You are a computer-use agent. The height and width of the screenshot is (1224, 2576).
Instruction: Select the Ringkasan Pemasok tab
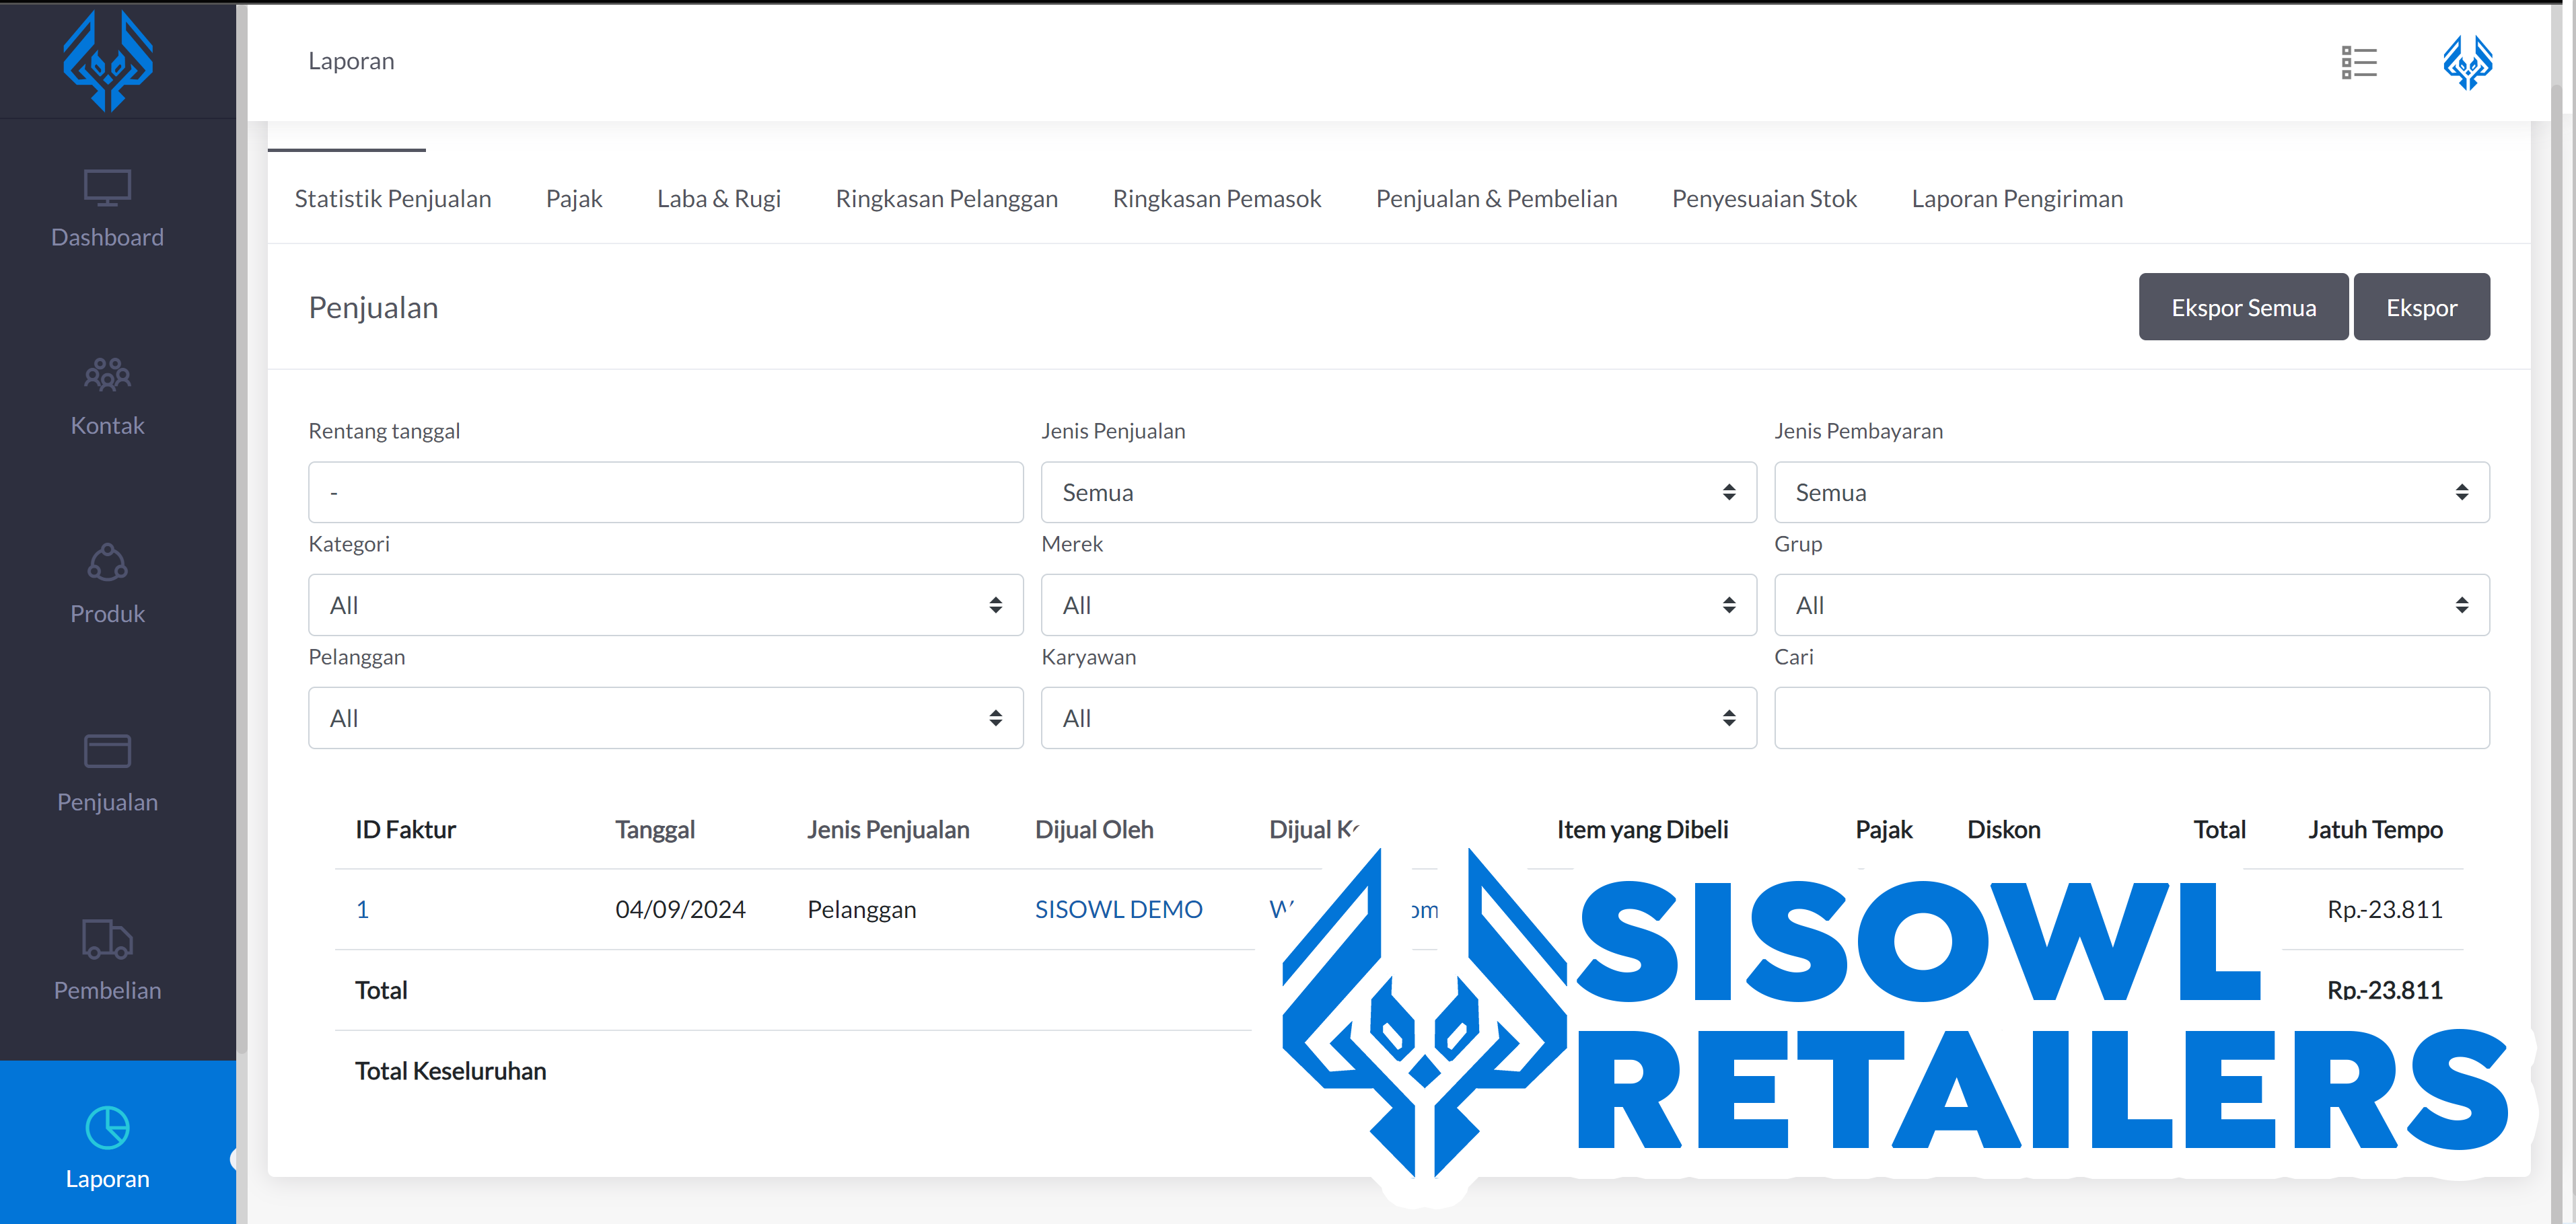1217,199
